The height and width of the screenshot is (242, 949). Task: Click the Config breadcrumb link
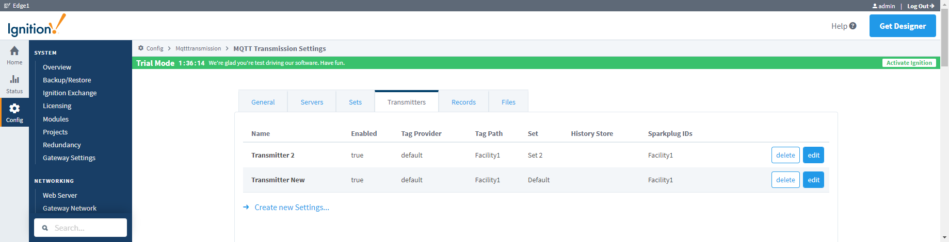(x=155, y=48)
